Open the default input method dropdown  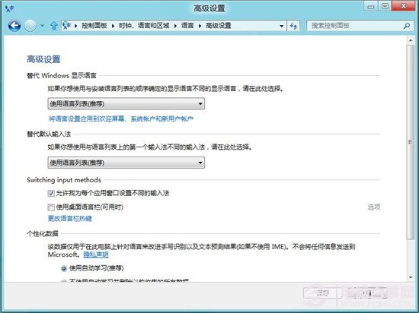pos(126,163)
